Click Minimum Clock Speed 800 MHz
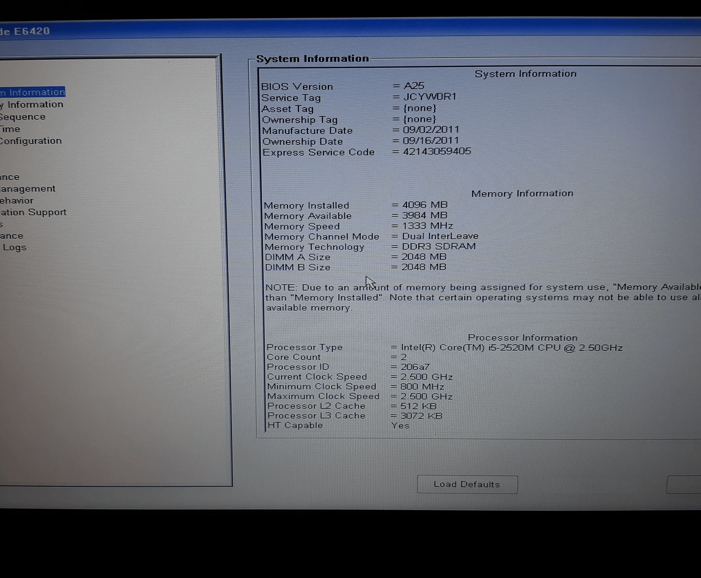This screenshot has width=701, height=578. coord(422,387)
